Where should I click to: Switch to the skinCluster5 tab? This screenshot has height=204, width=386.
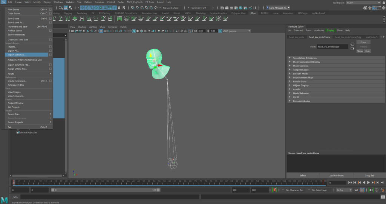pyautogui.click(x=372, y=37)
